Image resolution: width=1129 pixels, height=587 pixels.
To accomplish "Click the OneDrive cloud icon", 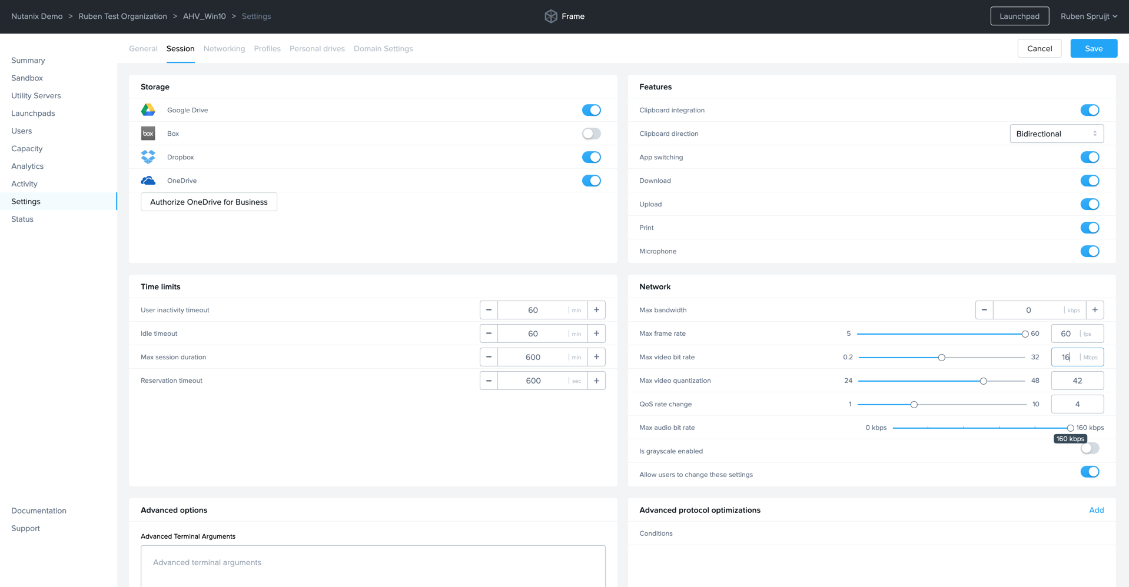I will [x=148, y=181].
